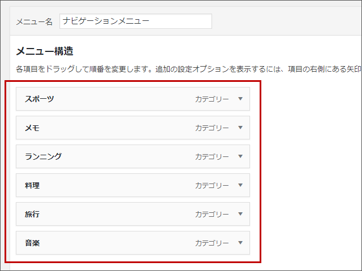Select the 料理 menu item title
Viewport: 362px width, 271px height.
click(32, 185)
